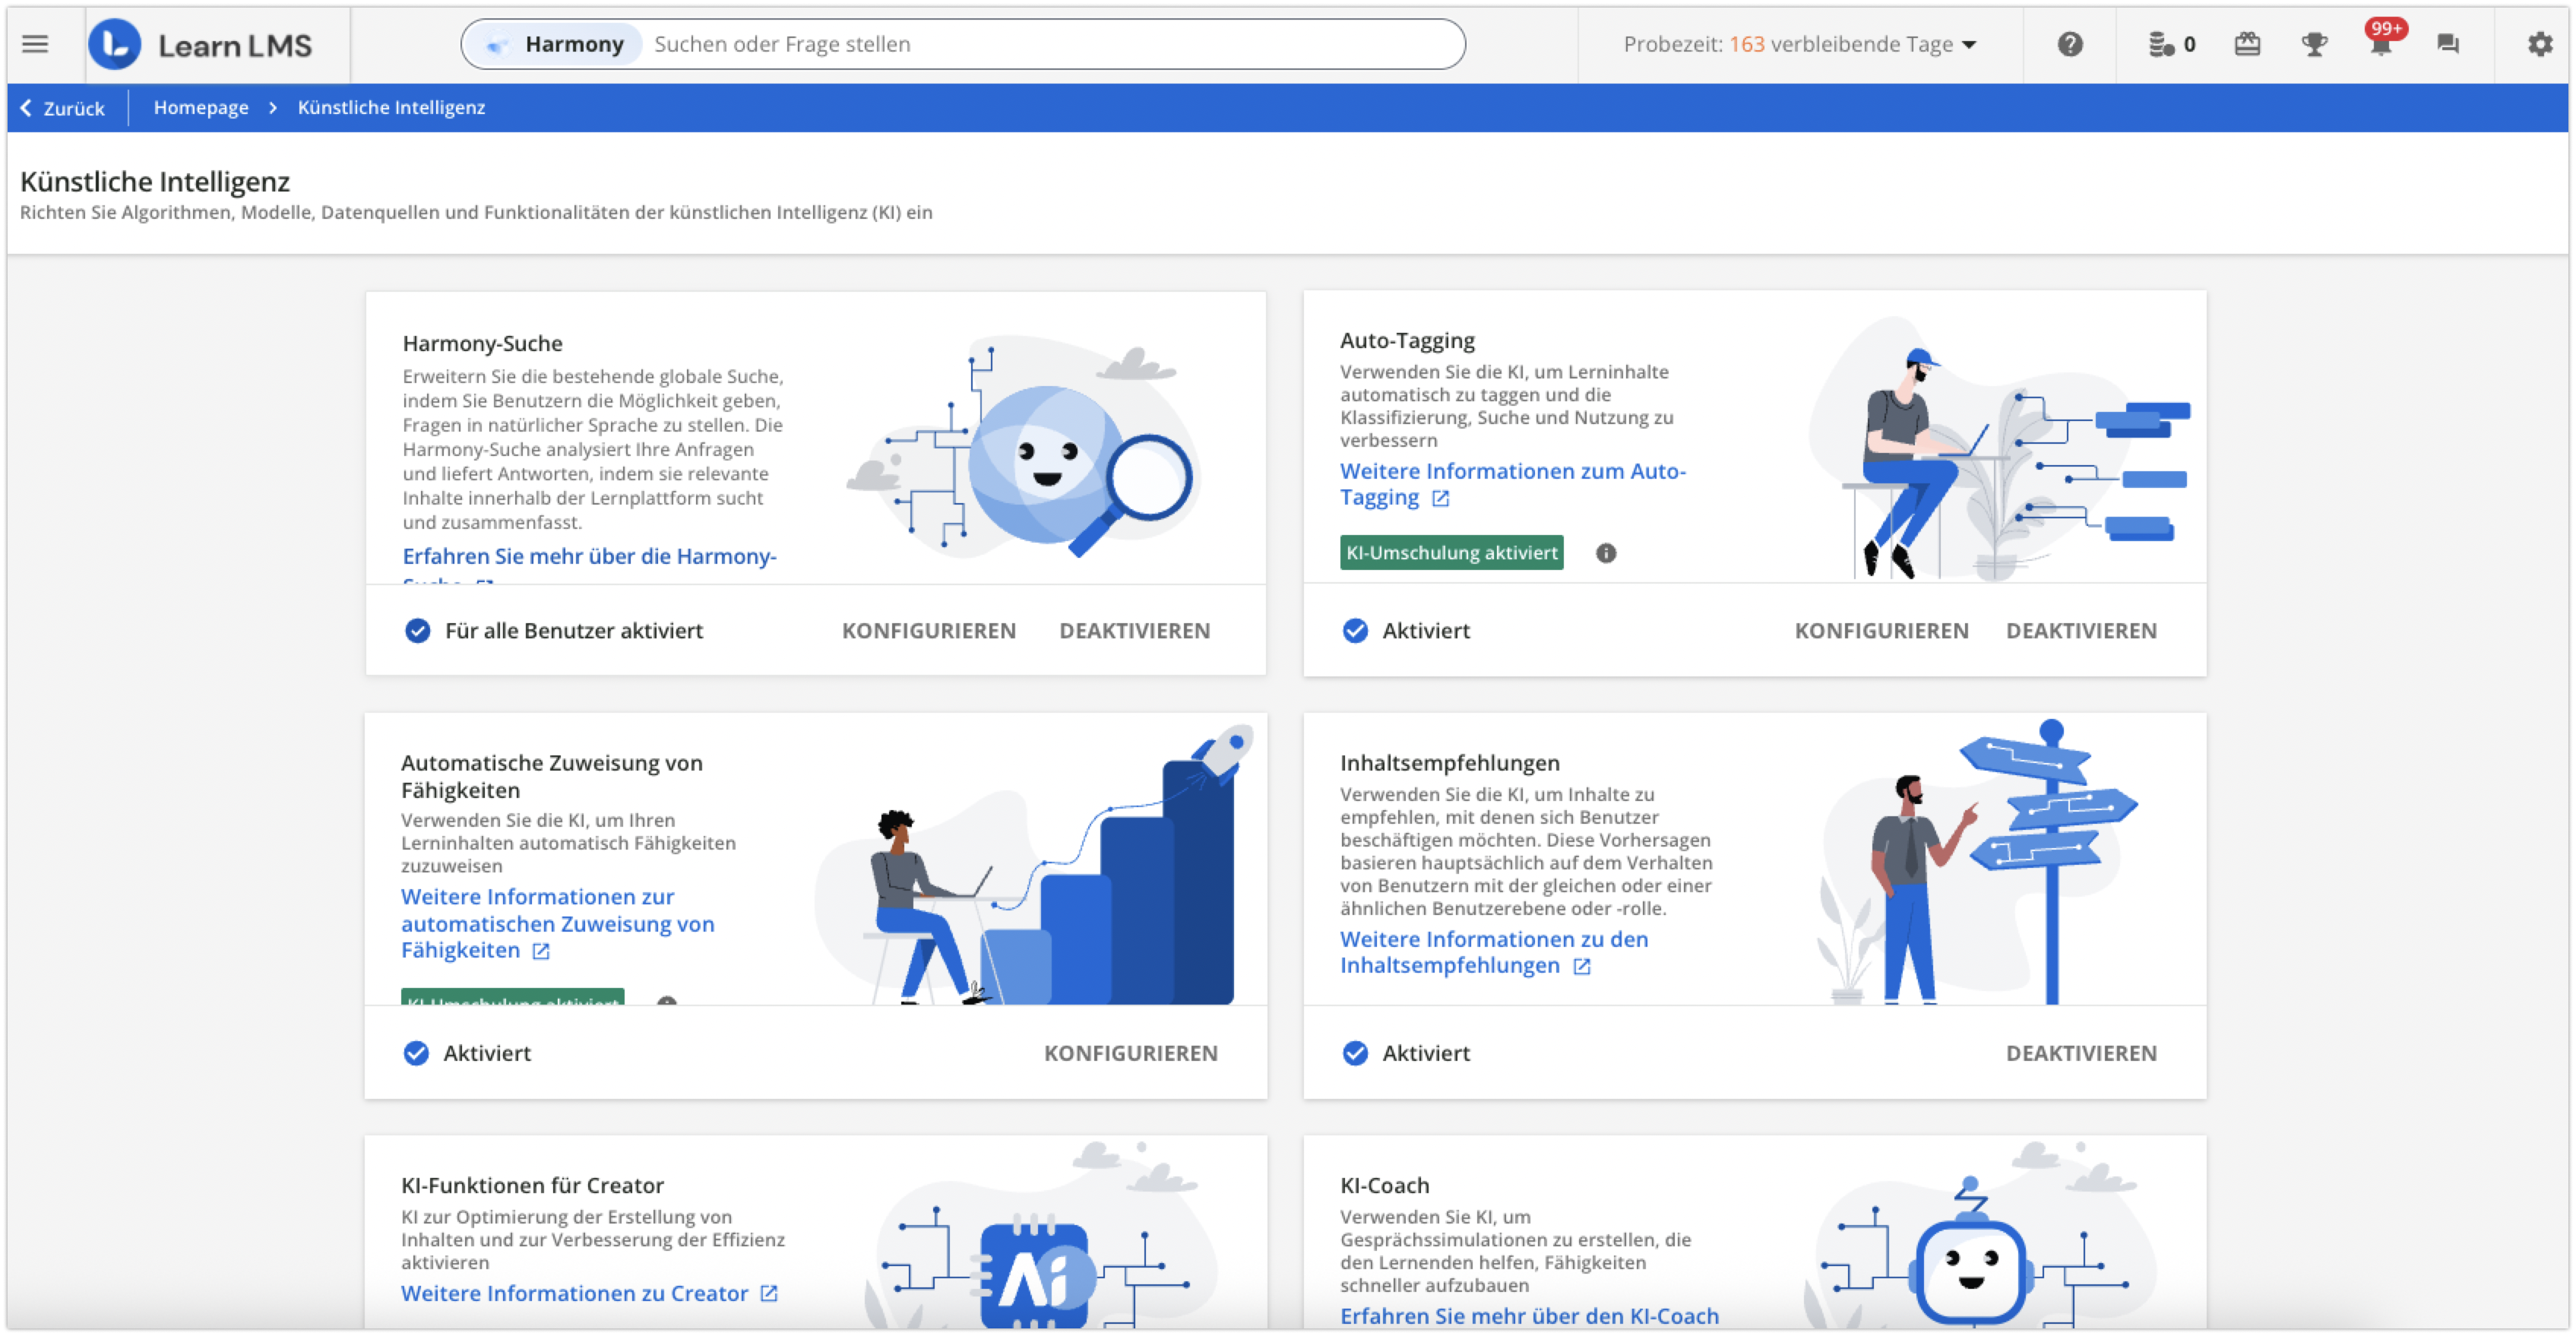Click the Künstliche Intelligenz breadcrumb

(391, 107)
